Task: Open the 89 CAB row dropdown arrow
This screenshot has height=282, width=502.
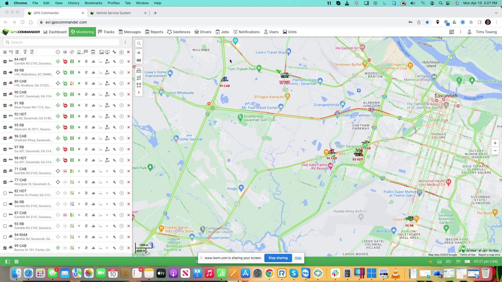Action: pos(122,83)
